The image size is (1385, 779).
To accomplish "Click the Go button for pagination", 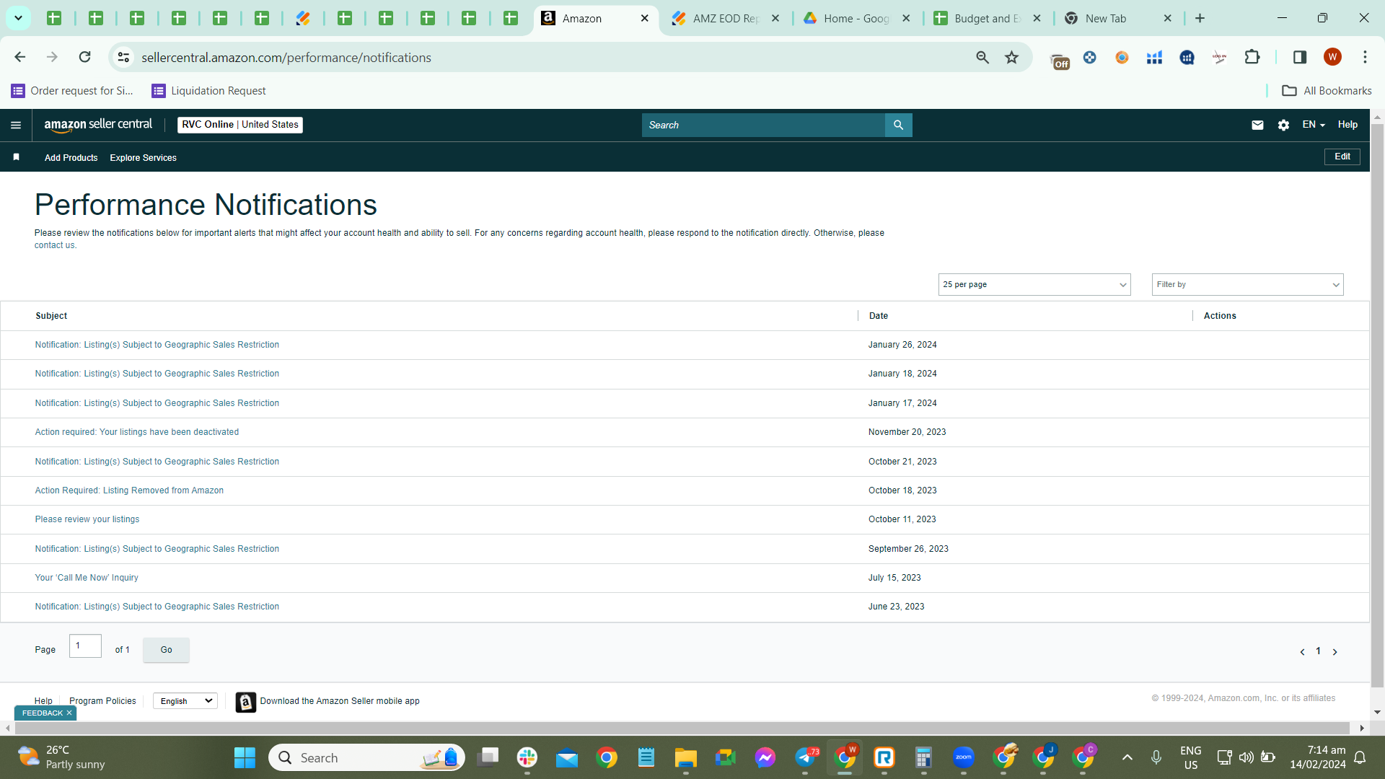I will click(166, 650).
